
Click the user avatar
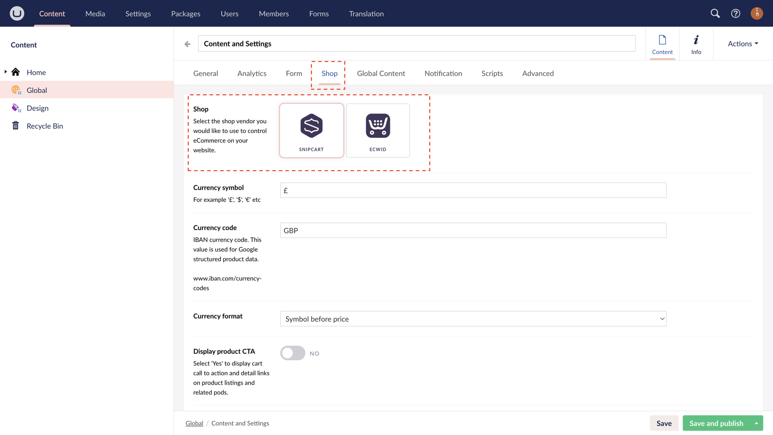tap(757, 14)
